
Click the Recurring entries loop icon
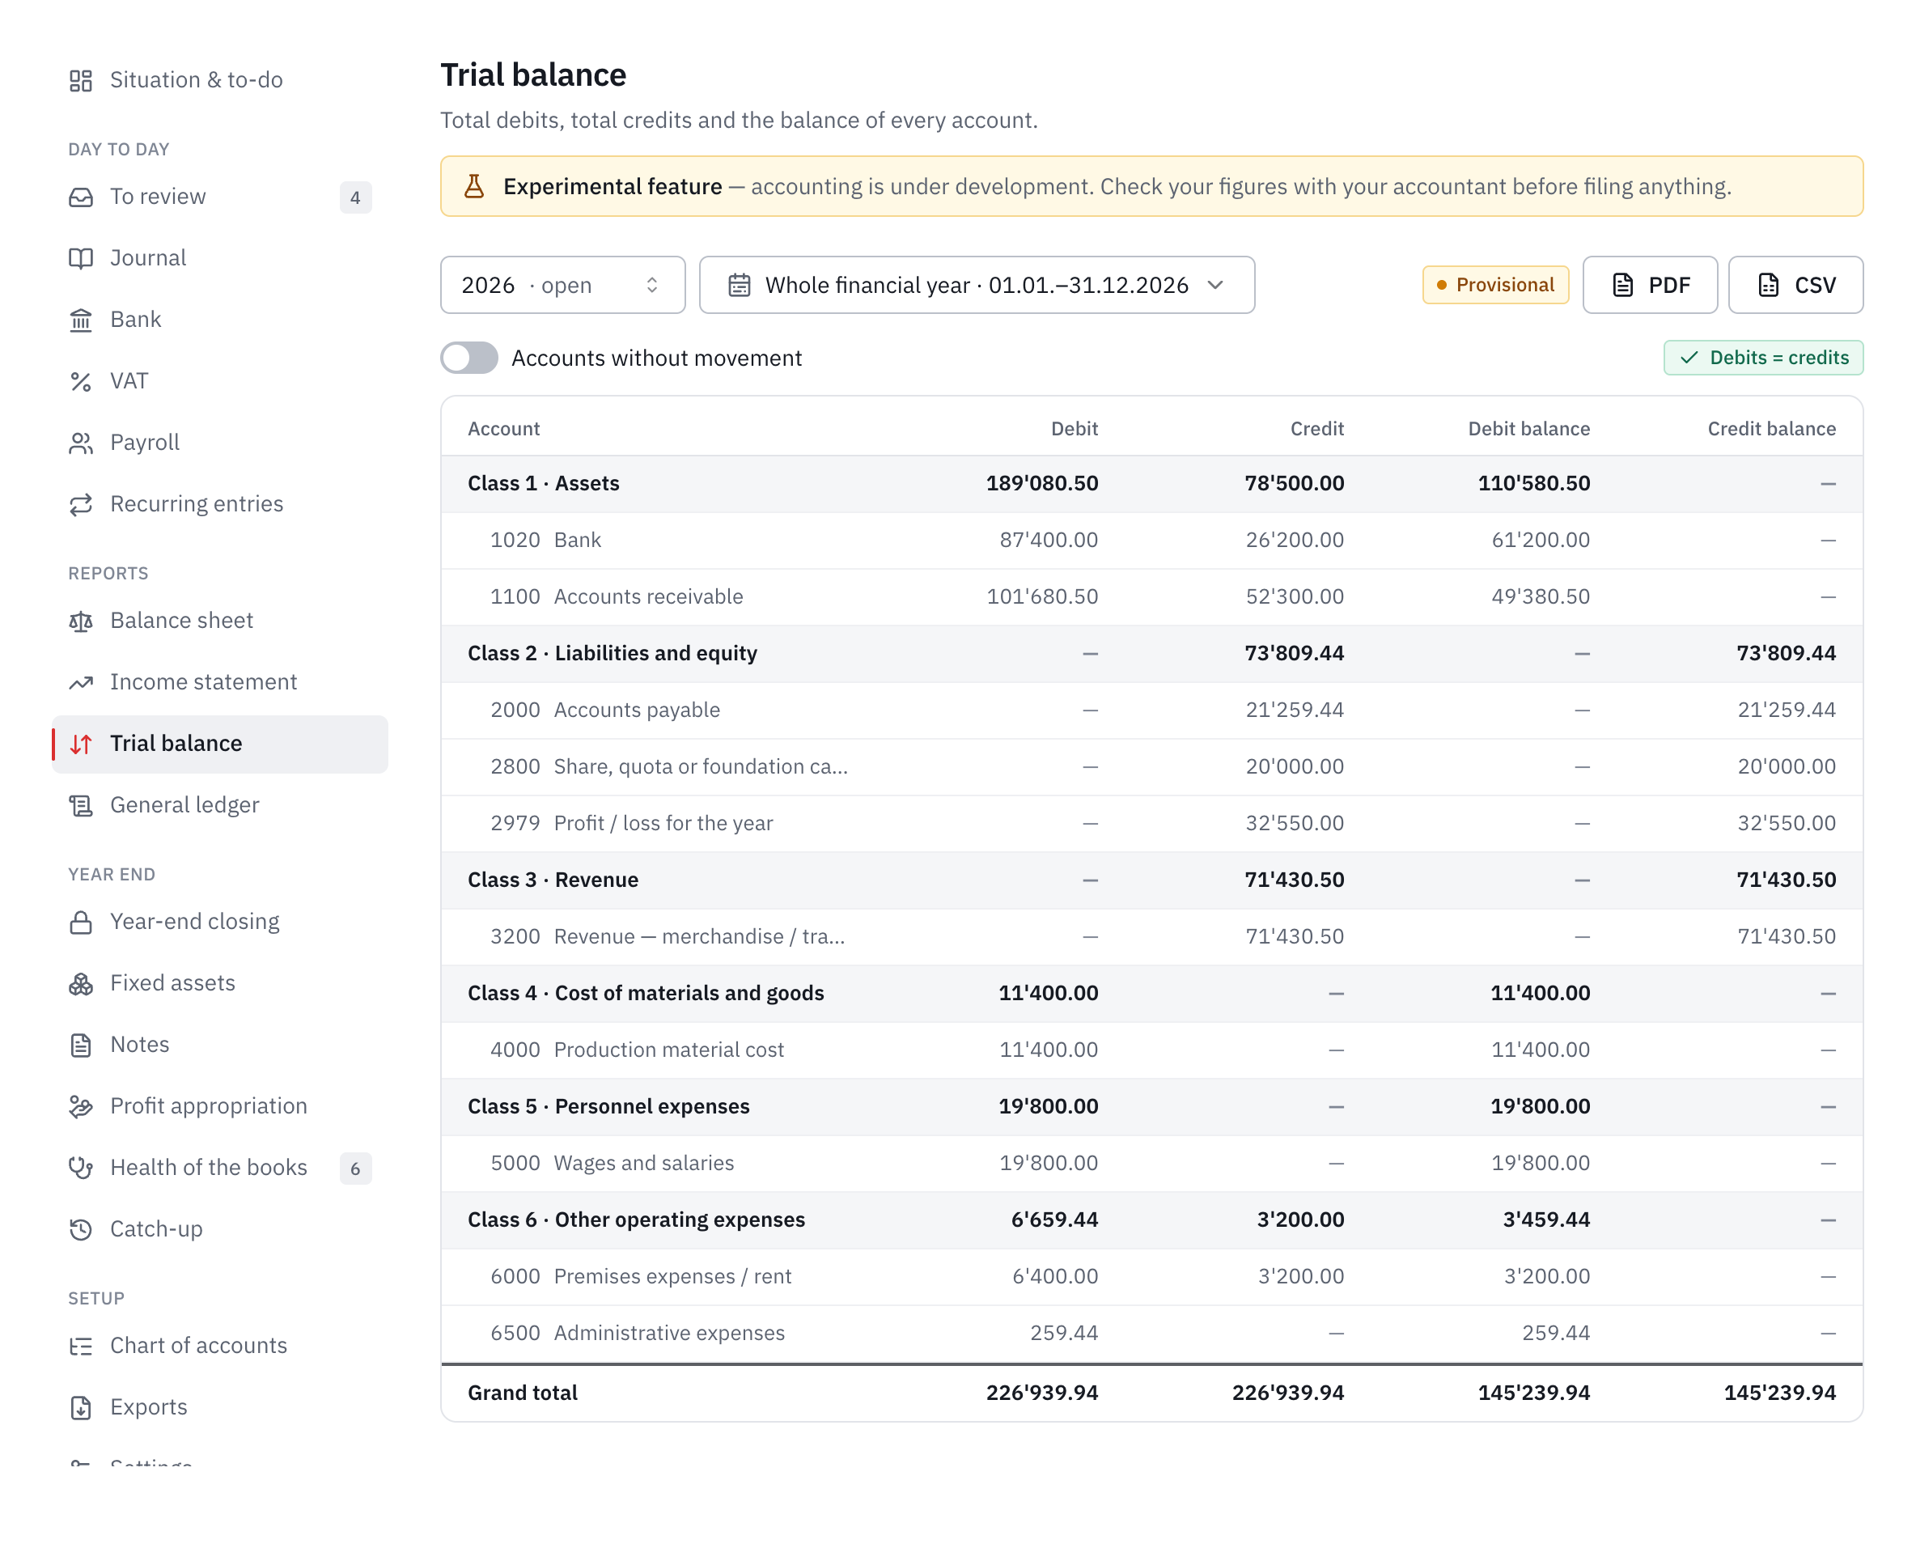point(81,504)
